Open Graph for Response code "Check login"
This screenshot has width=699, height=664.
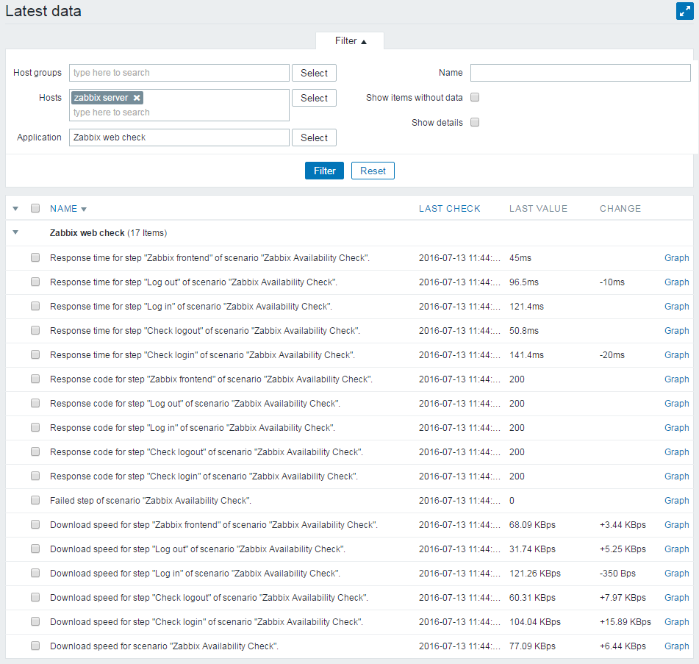click(x=676, y=476)
